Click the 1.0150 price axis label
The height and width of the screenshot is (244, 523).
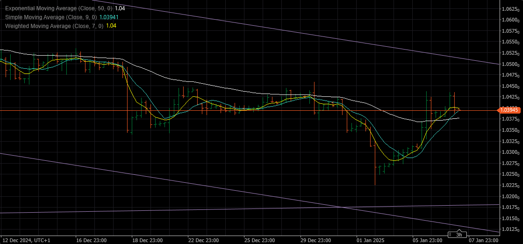511,218
